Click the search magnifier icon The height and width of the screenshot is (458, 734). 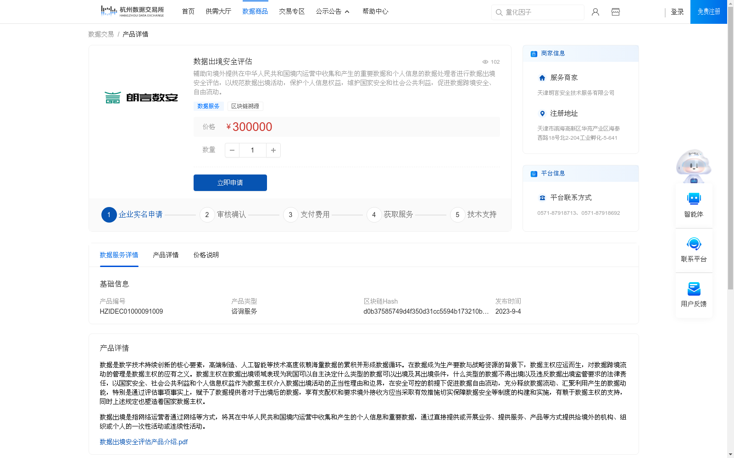coord(499,12)
